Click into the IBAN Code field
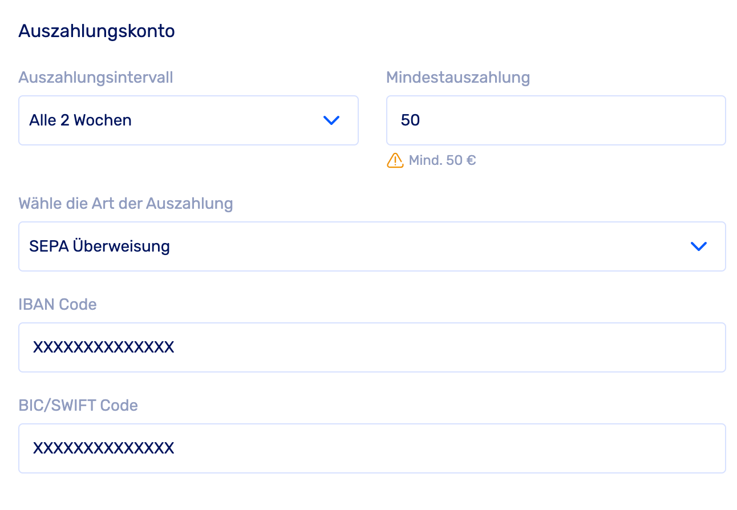Viewport: 737px width, 510px height. click(x=372, y=347)
